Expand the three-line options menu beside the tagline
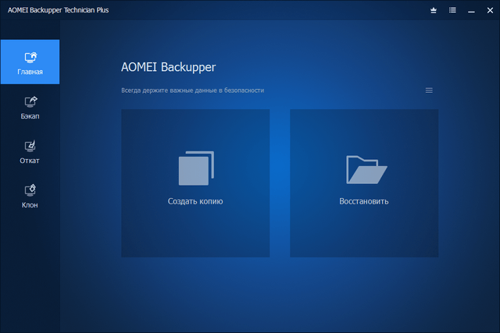Viewport: 500px width, 333px height. tap(429, 90)
